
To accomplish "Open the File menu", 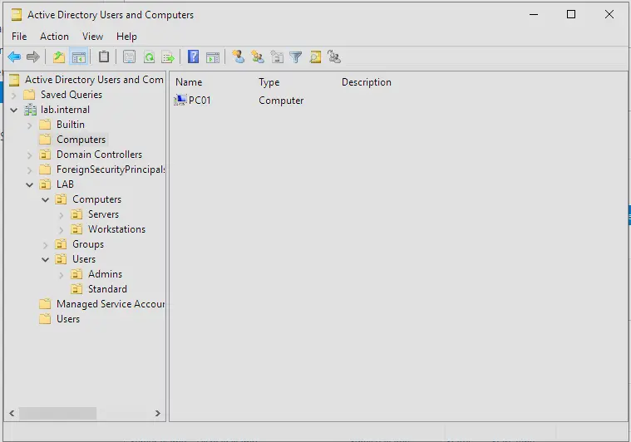I will click(19, 37).
